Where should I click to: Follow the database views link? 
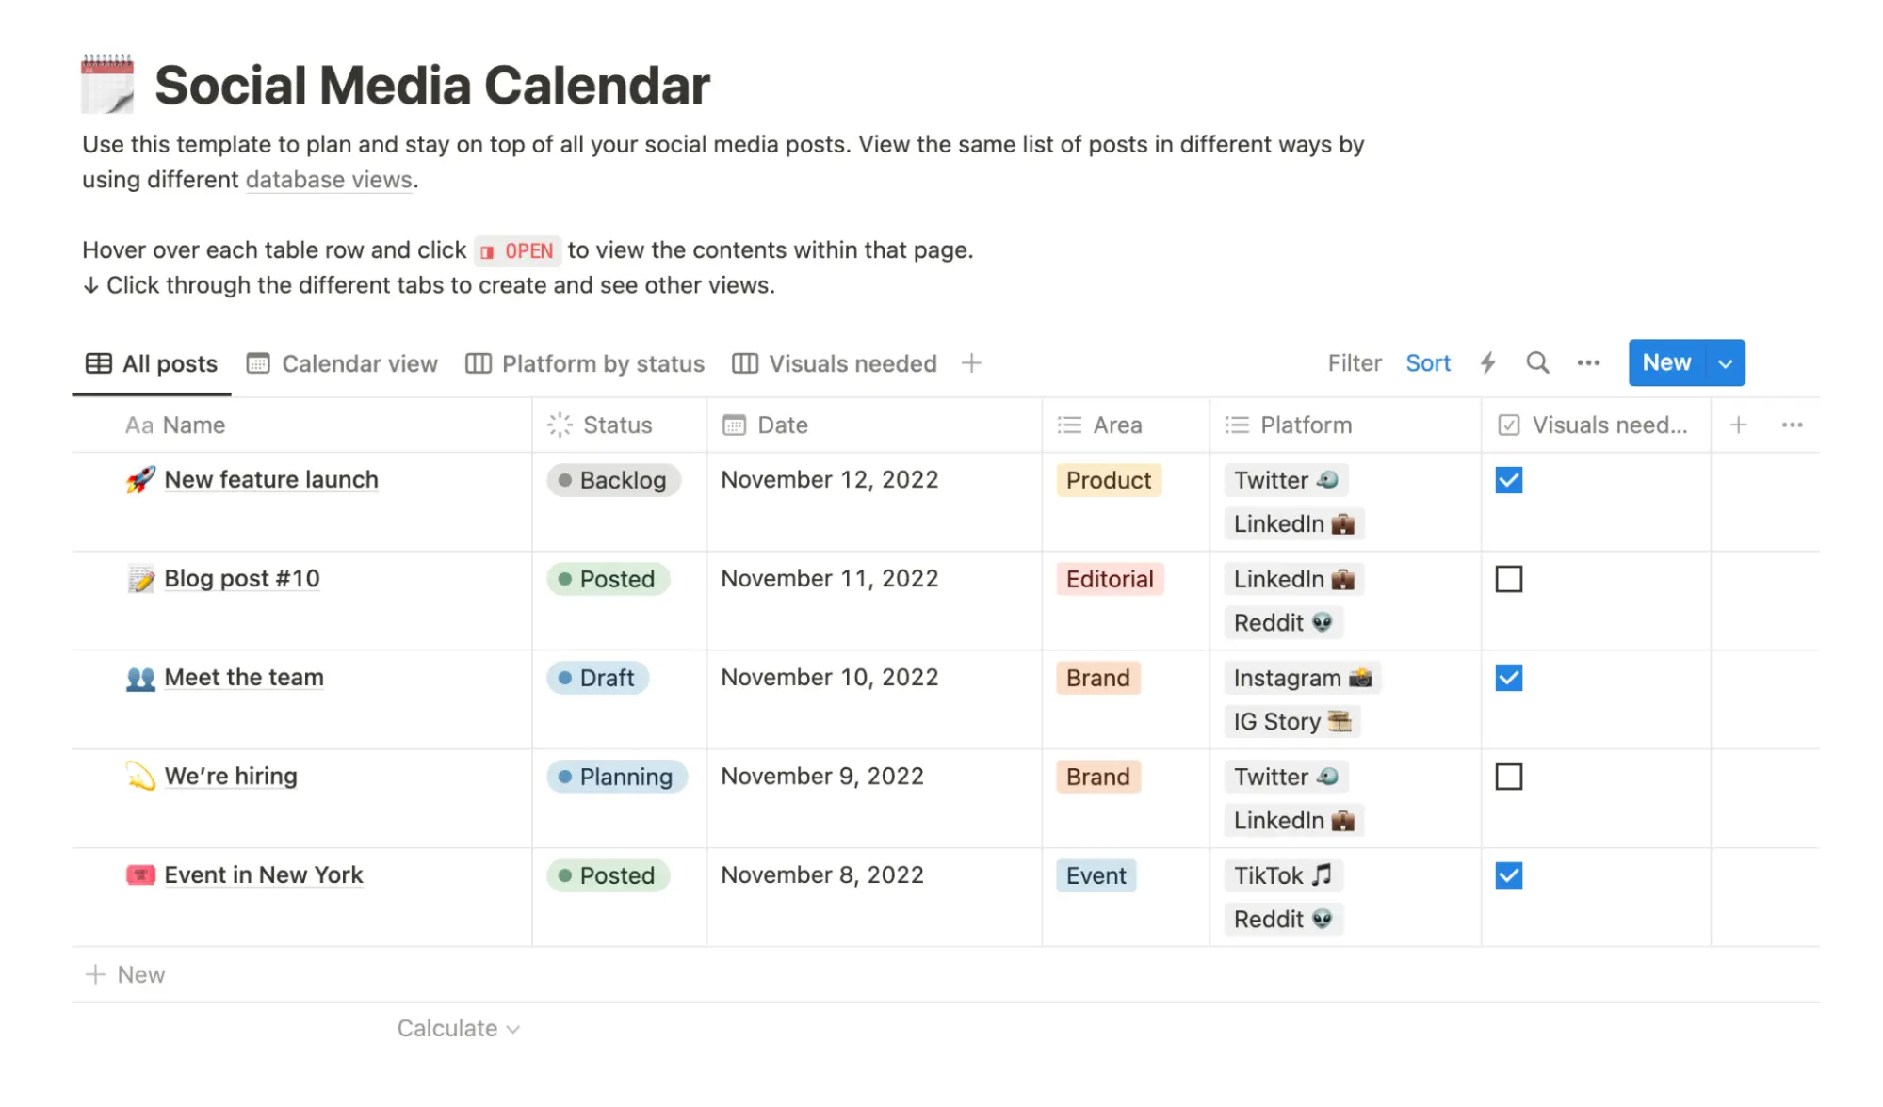(328, 179)
